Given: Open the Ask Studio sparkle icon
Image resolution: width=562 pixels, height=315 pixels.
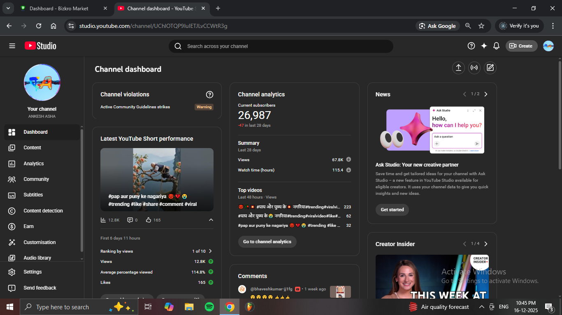Looking at the screenshot, I should (x=484, y=46).
